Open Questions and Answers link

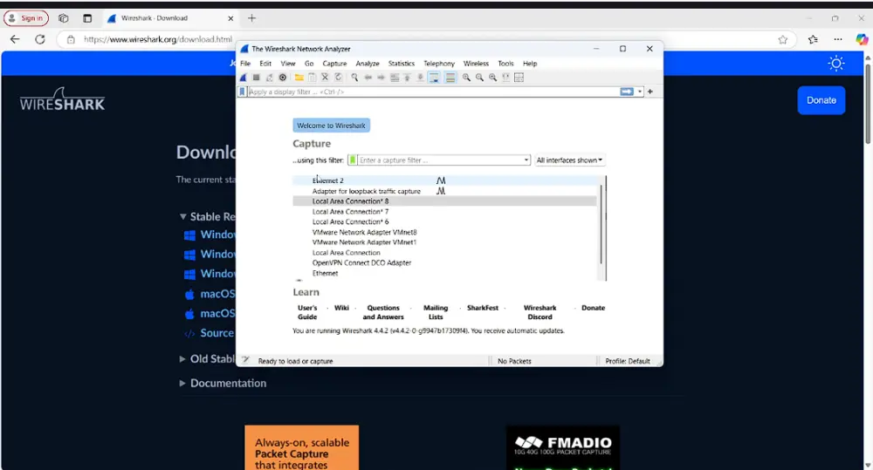click(383, 312)
